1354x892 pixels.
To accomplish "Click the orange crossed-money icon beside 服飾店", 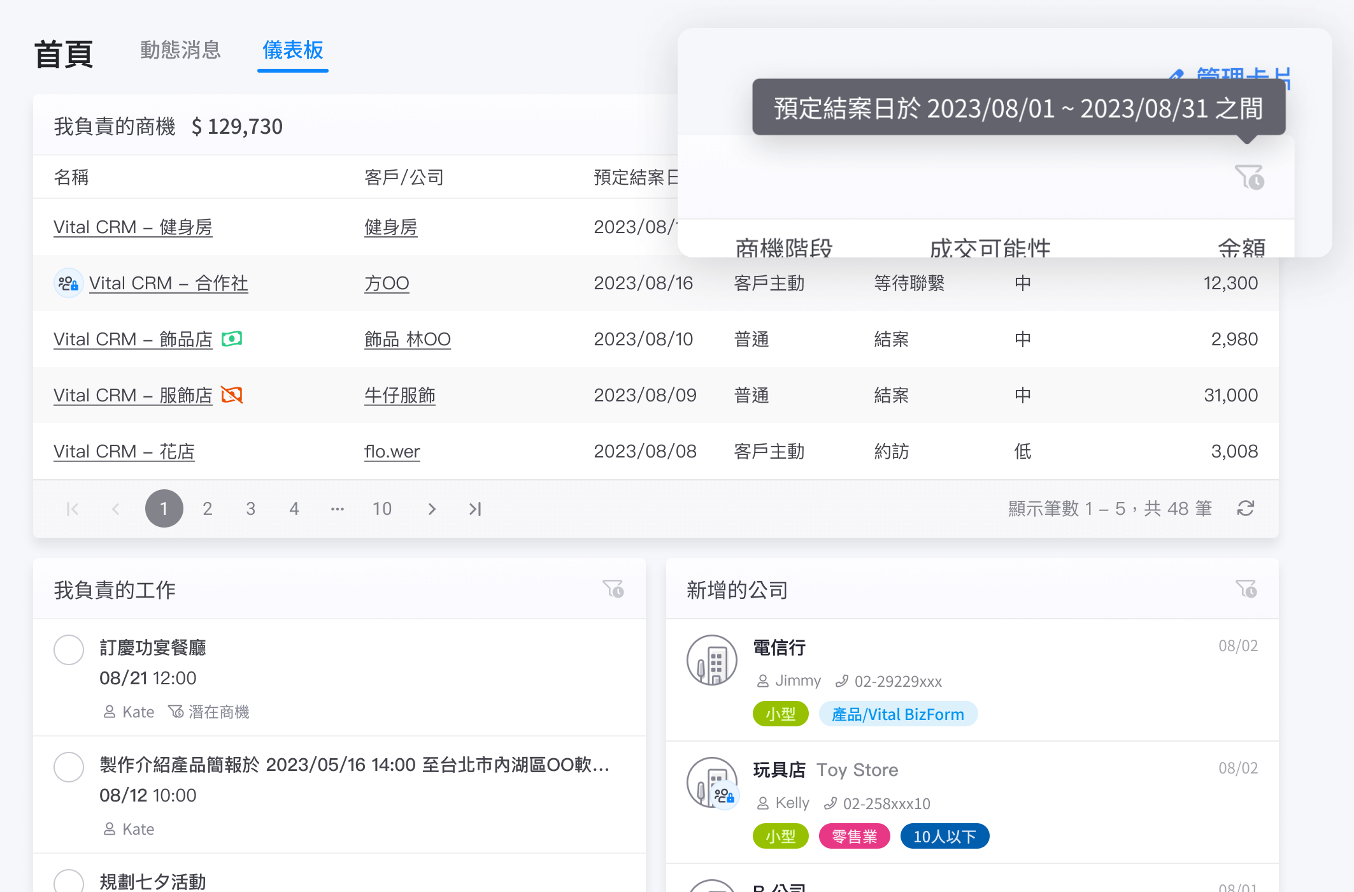I will pyautogui.click(x=232, y=395).
